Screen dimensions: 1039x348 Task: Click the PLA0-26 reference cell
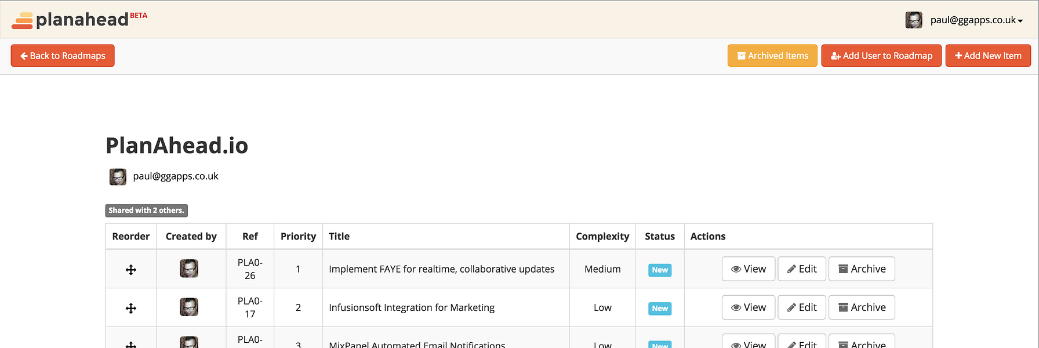[x=250, y=269]
